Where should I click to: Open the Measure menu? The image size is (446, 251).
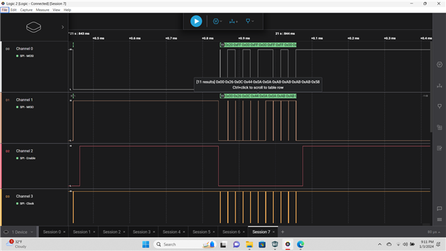[x=43, y=10]
